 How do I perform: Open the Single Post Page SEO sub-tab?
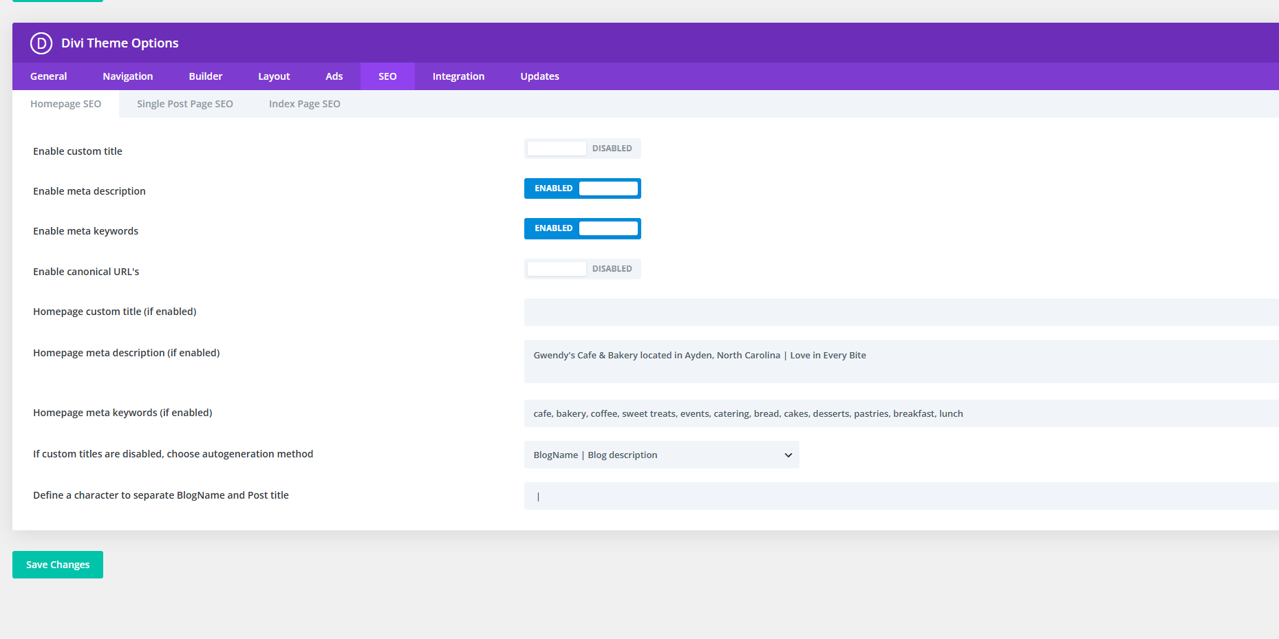[185, 104]
